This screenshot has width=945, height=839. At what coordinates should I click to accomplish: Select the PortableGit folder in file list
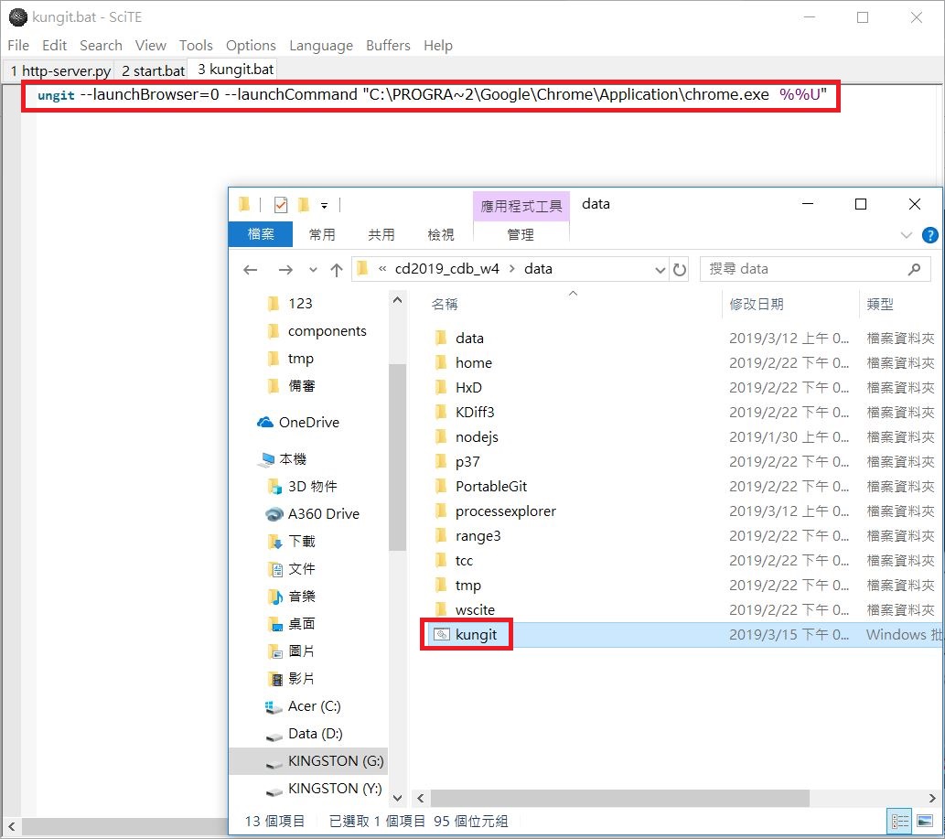[x=491, y=487]
